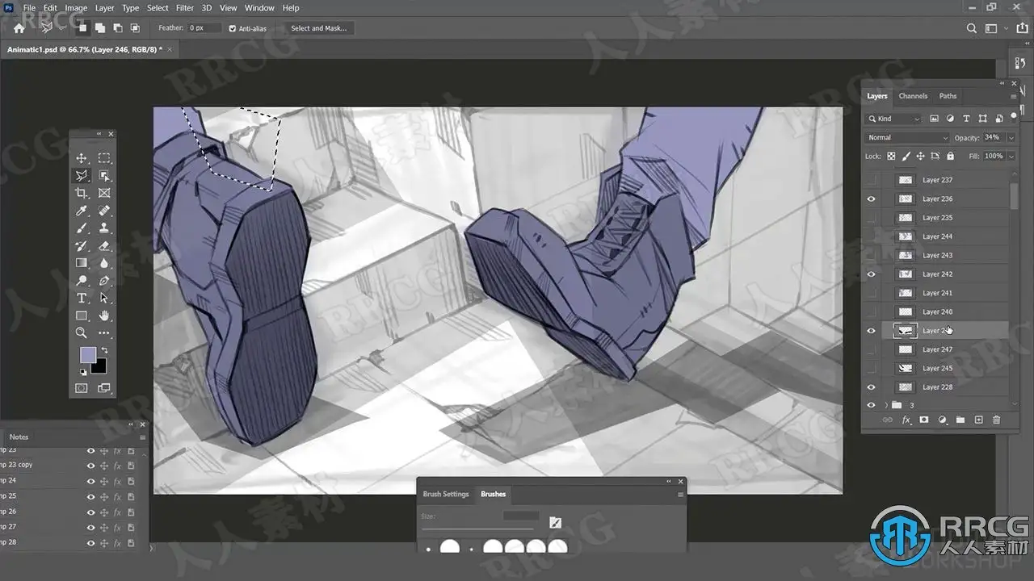Select the Move tool

pyautogui.click(x=82, y=158)
